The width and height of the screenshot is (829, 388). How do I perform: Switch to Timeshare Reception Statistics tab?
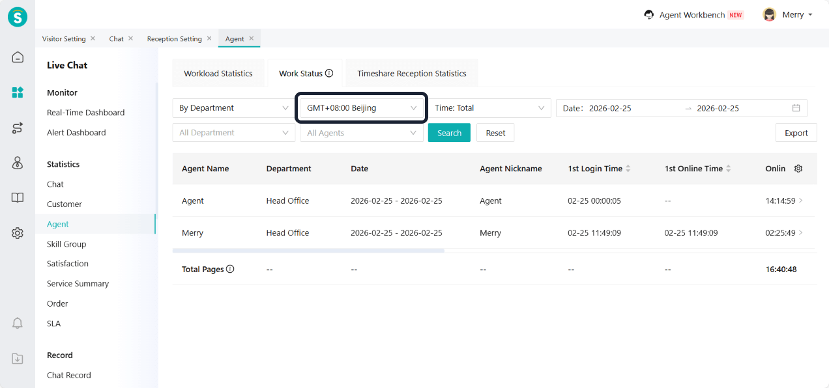point(411,74)
